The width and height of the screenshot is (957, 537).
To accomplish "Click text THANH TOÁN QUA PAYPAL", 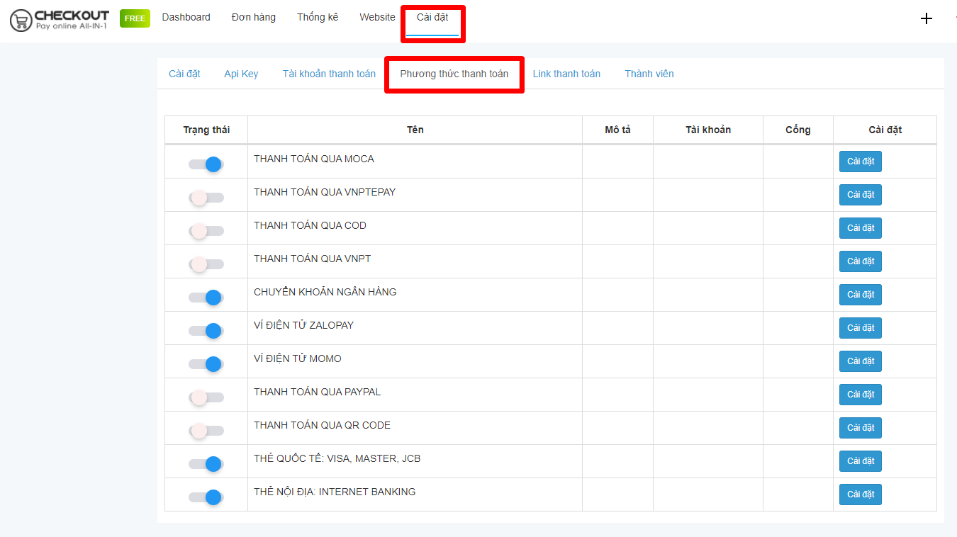I will tap(318, 392).
